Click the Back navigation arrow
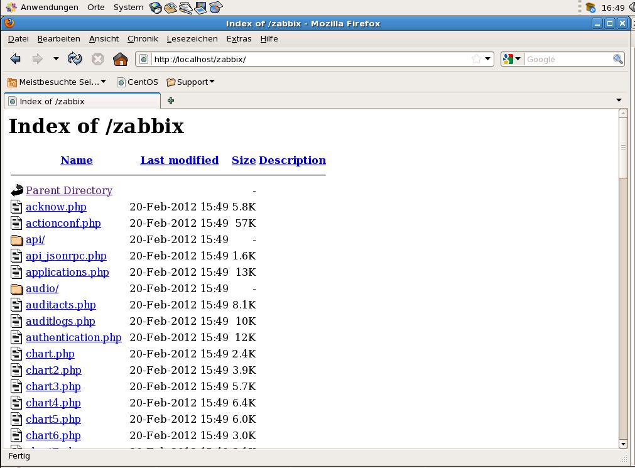 tap(16, 59)
